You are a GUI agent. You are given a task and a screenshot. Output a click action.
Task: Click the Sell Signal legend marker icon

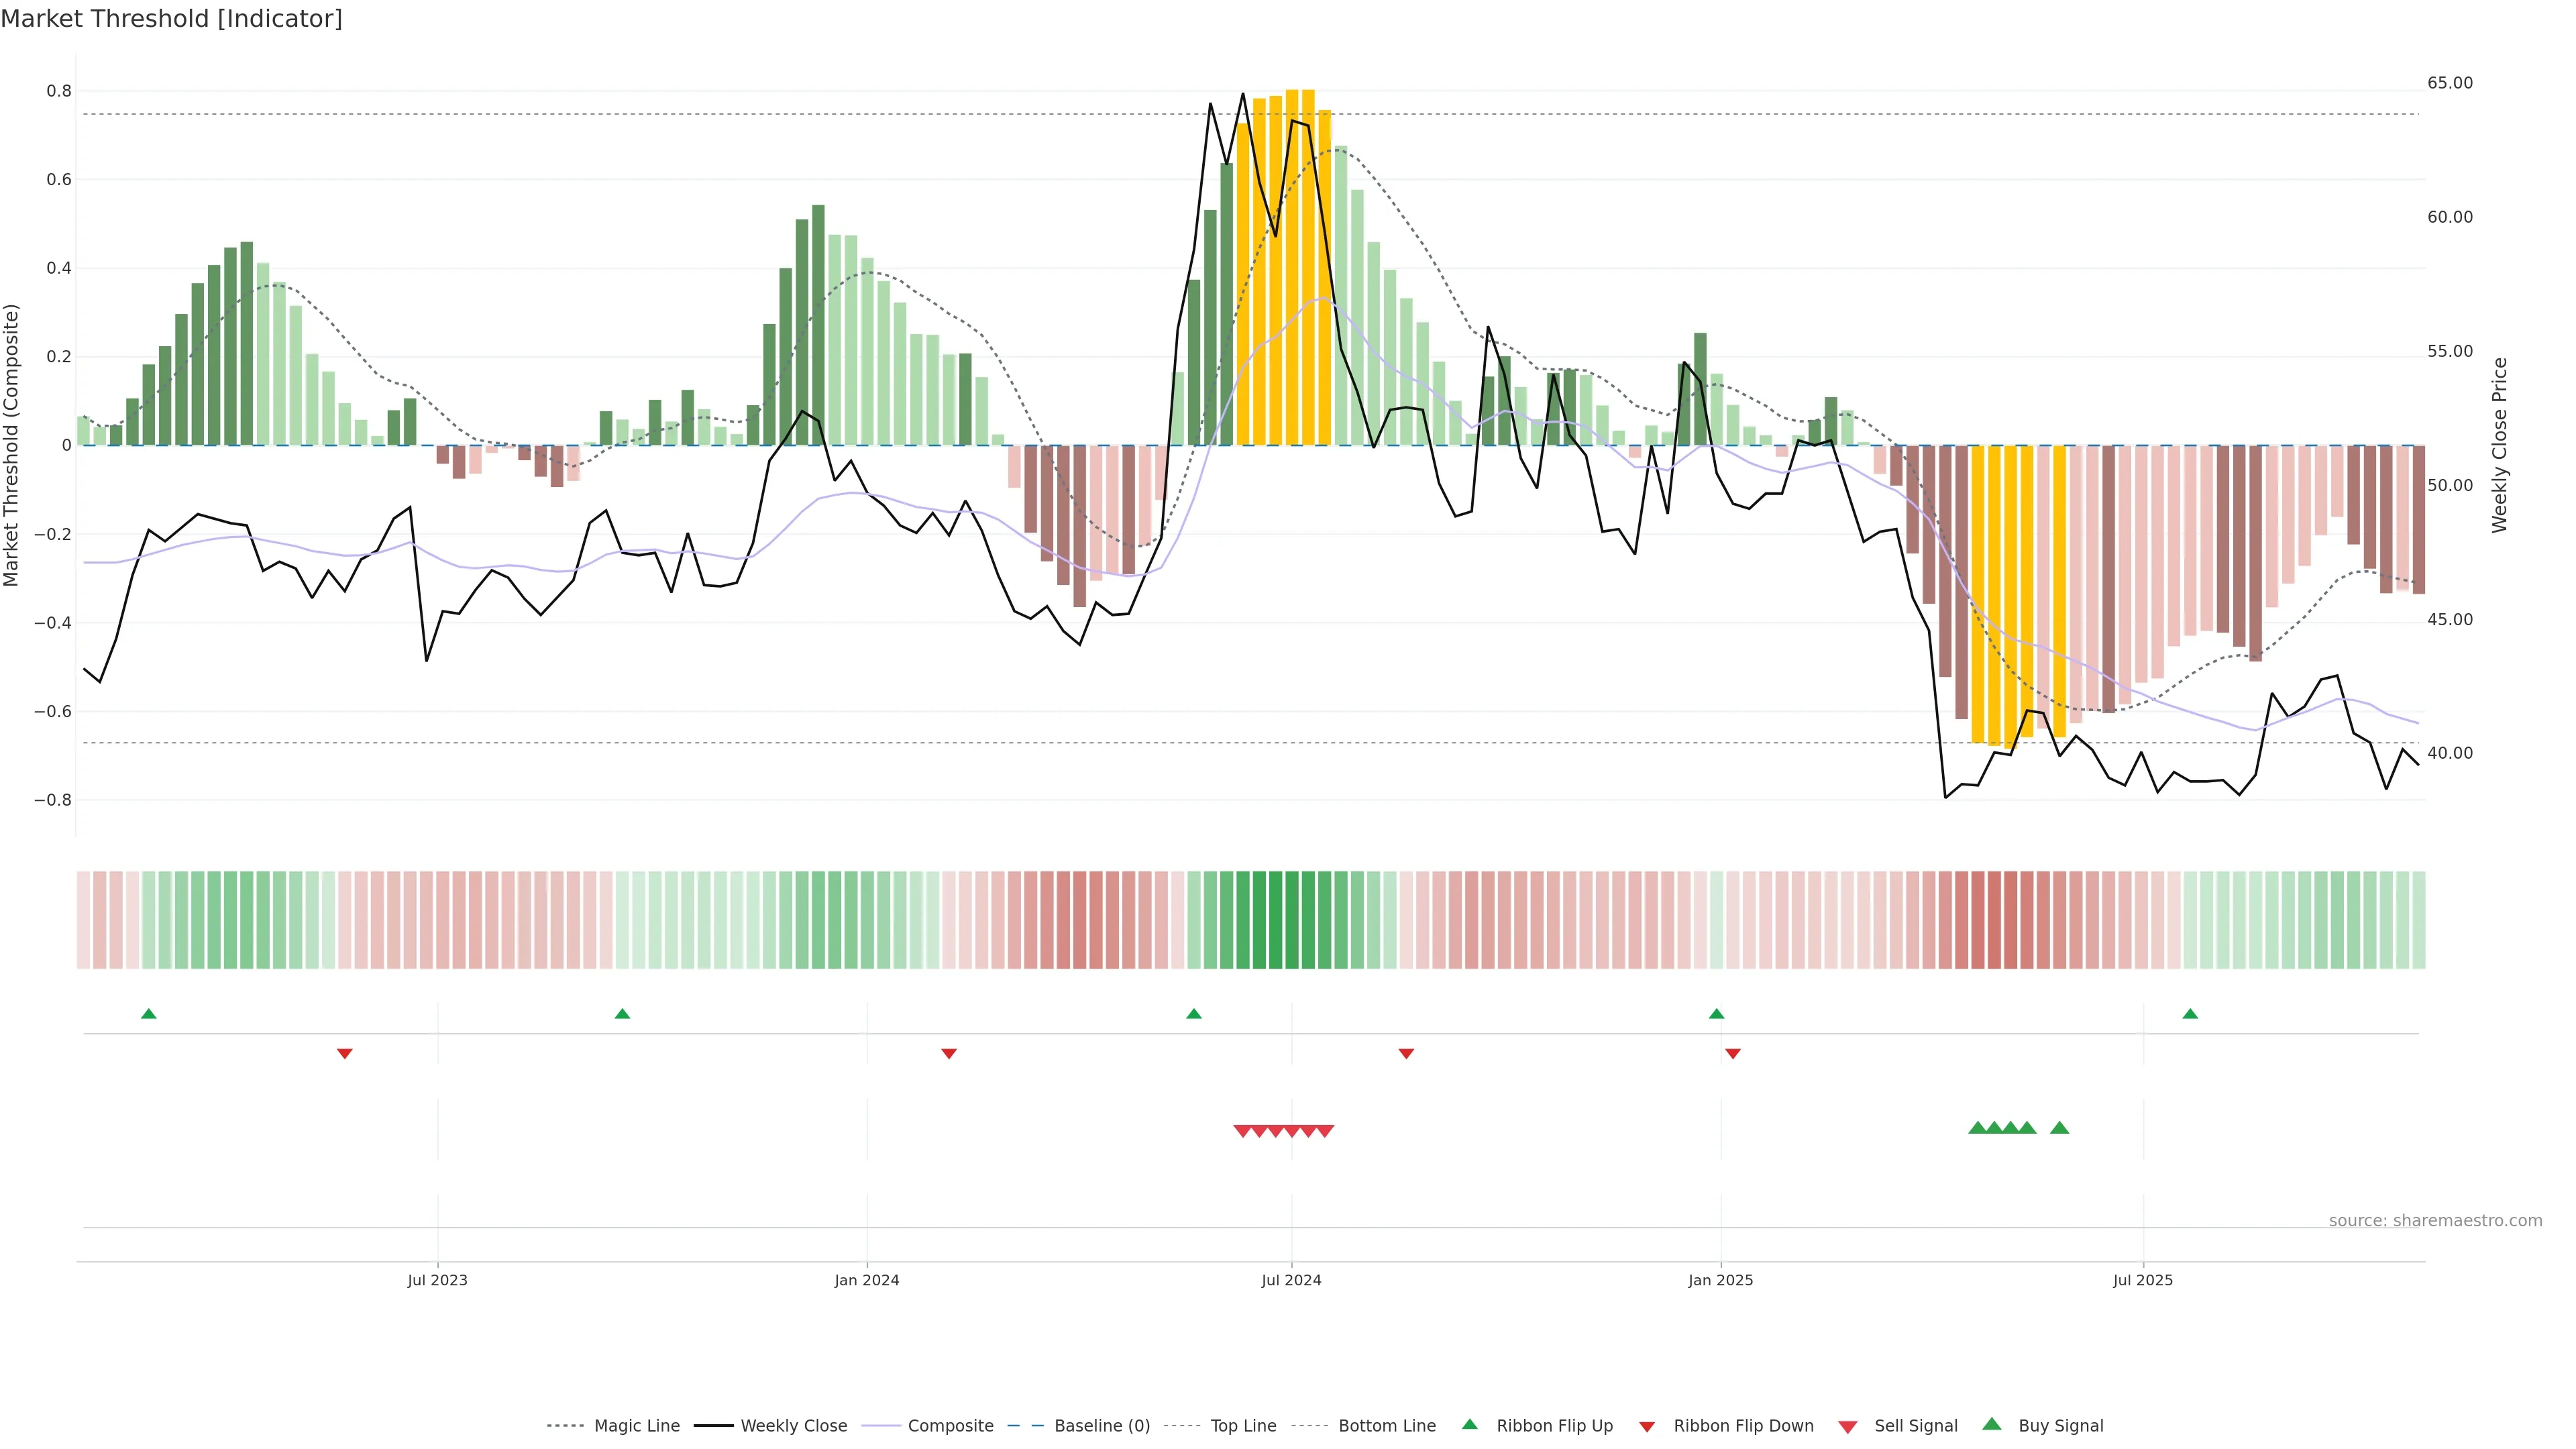[1847, 1427]
